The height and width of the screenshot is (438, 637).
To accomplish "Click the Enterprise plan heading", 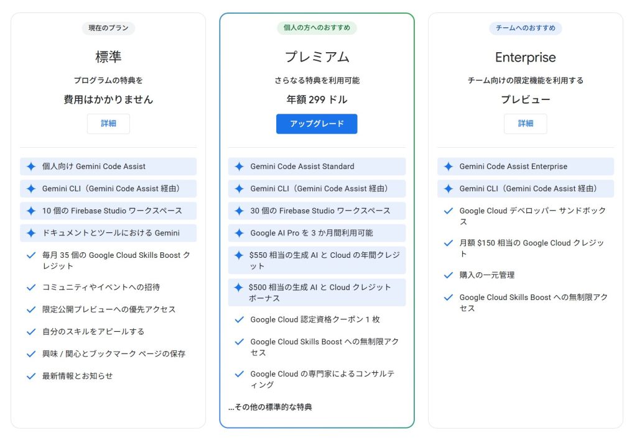I will pos(525,58).
